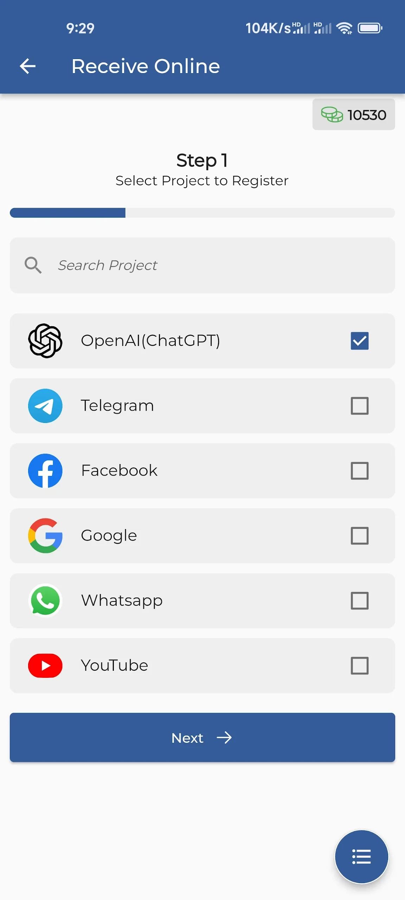
Task: Enable the Facebook checkbox
Action: [359, 471]
